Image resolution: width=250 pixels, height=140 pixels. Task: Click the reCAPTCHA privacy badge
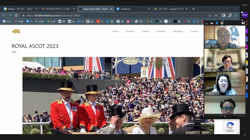[230, 126]
